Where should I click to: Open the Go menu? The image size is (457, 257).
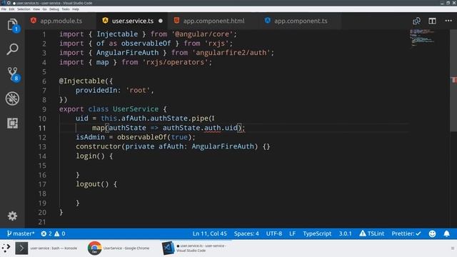click(44, 9)
